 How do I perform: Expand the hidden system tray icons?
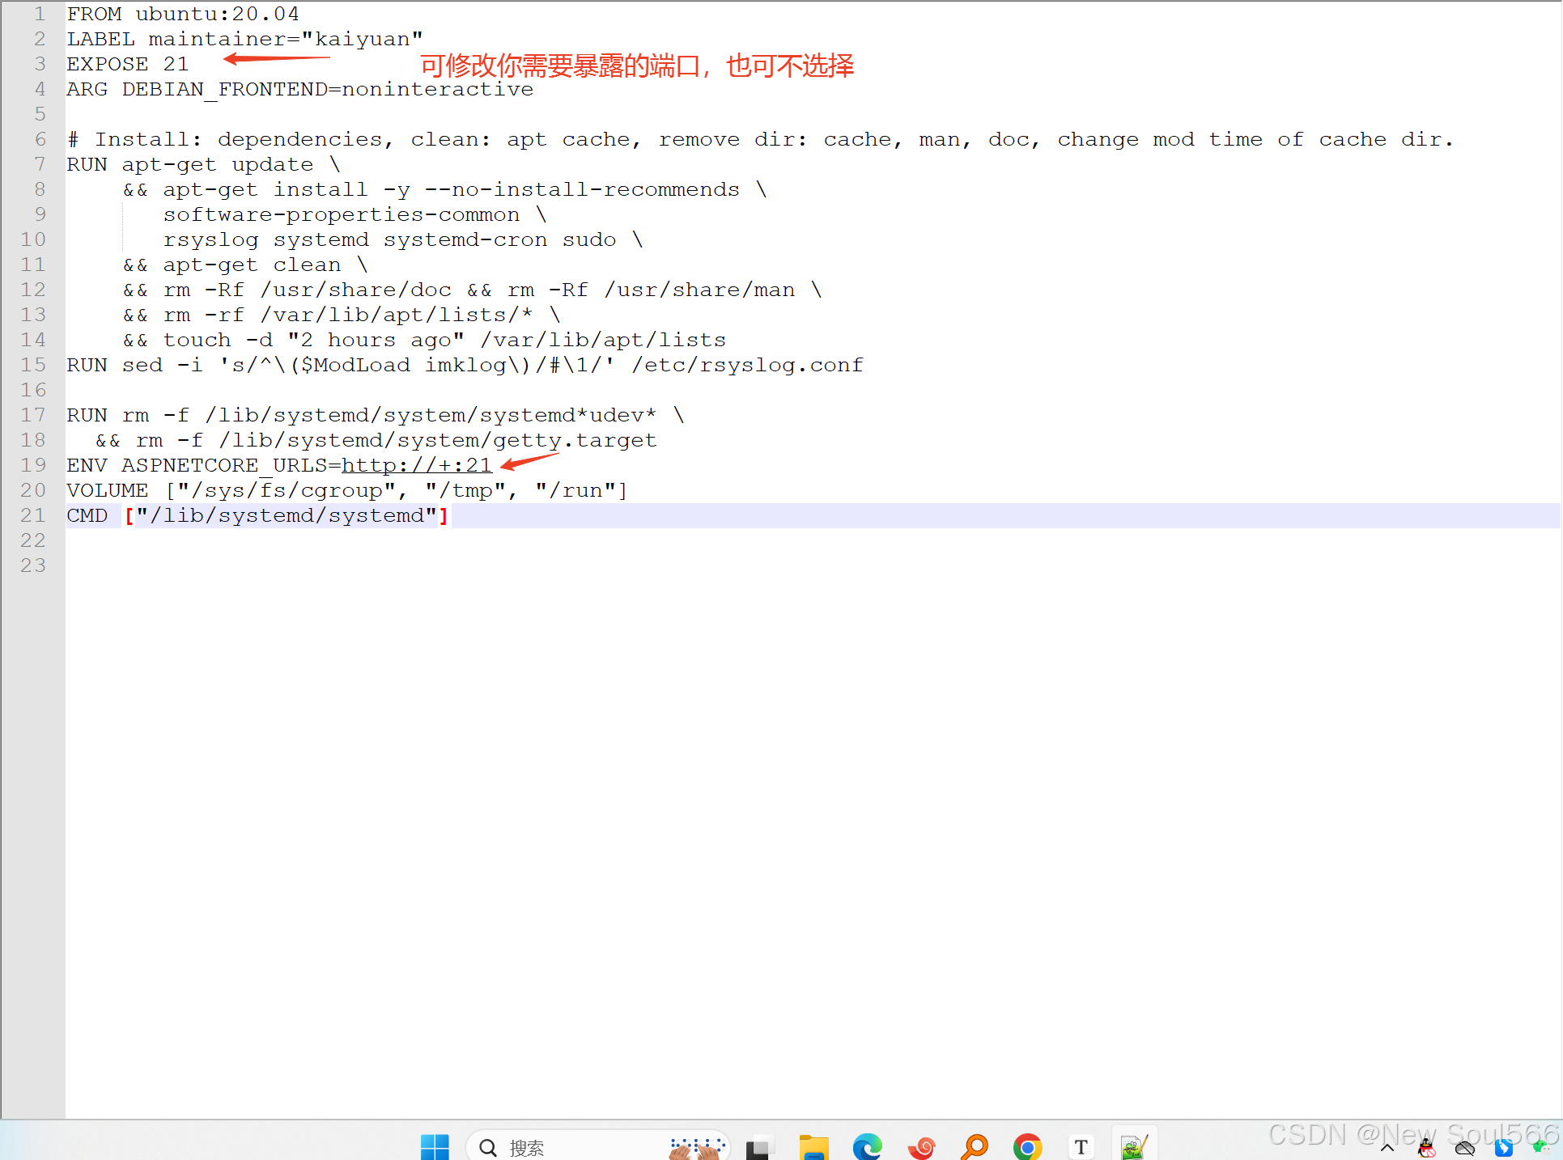(x=1387, y=1148)
